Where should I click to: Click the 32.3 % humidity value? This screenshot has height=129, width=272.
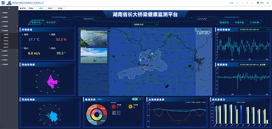click(x=61, y=39)
